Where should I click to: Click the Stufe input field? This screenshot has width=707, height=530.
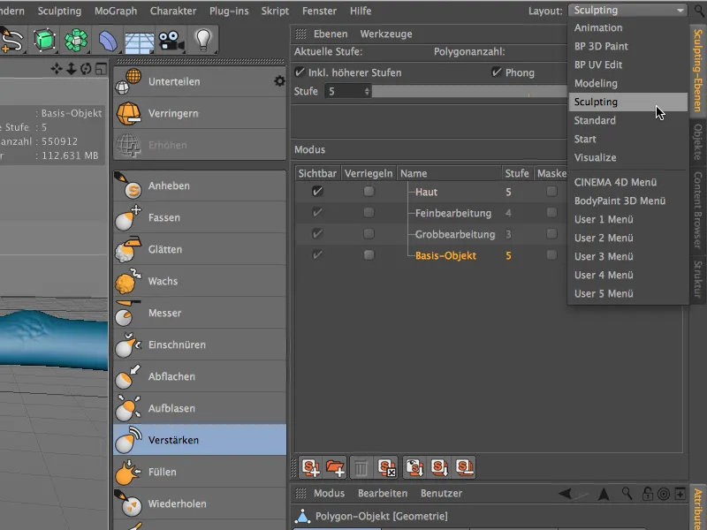click(x=345, y=92)
